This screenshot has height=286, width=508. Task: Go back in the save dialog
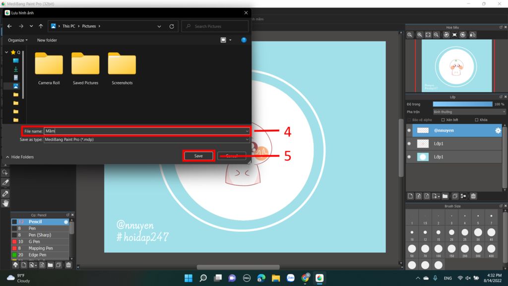(9, 26)
